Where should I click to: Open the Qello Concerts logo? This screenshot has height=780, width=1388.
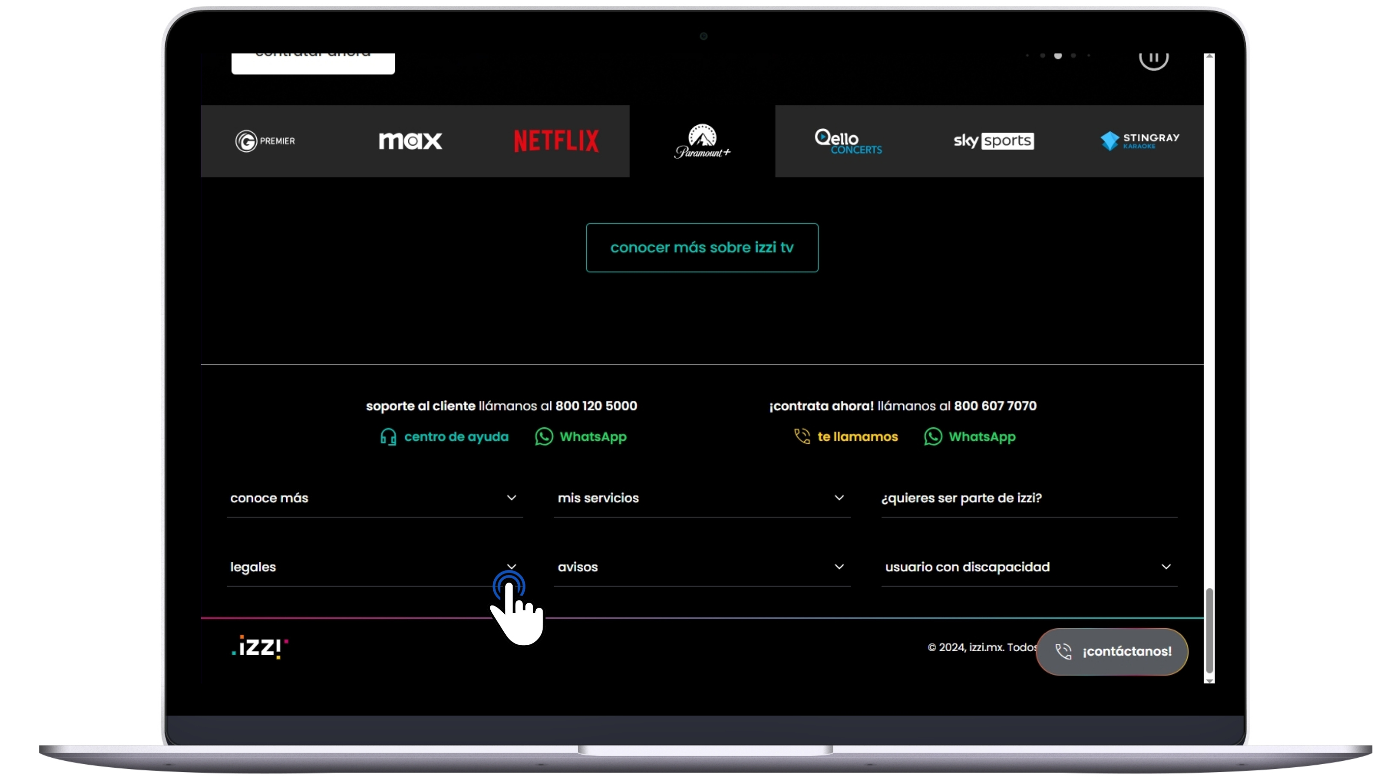(848, 141)
